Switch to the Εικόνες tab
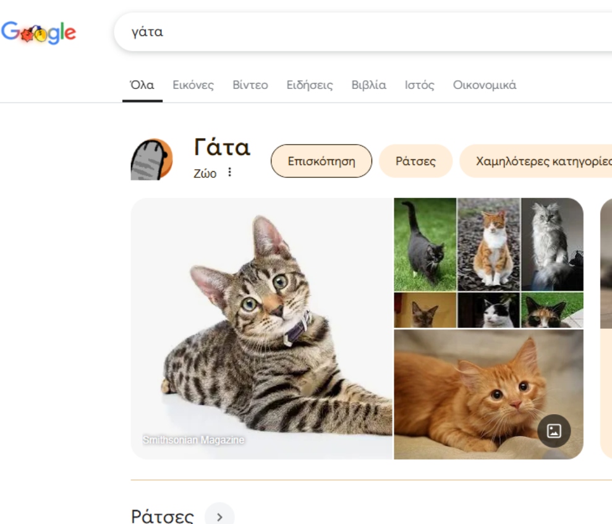The height and width of the screenshot is (524, 612). [x=193, y=85]
